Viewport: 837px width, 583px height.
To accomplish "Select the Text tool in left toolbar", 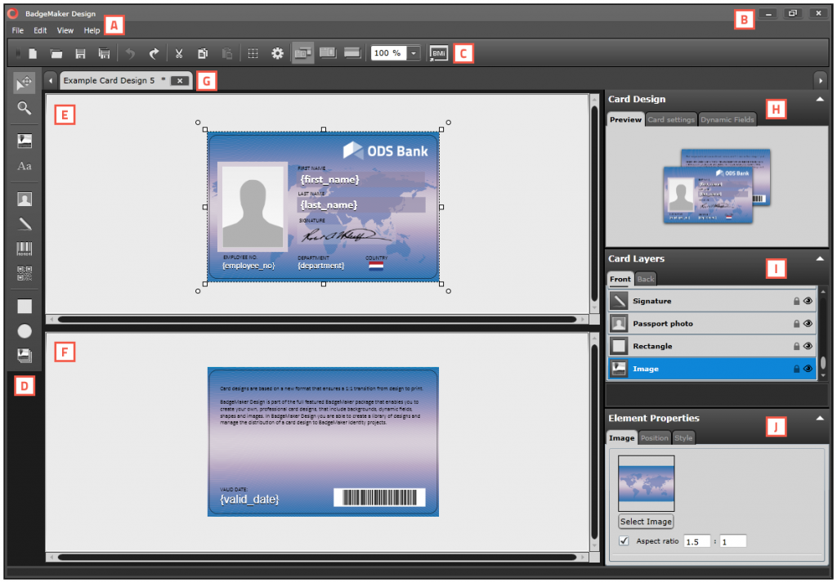I will (x=24, y=166).
